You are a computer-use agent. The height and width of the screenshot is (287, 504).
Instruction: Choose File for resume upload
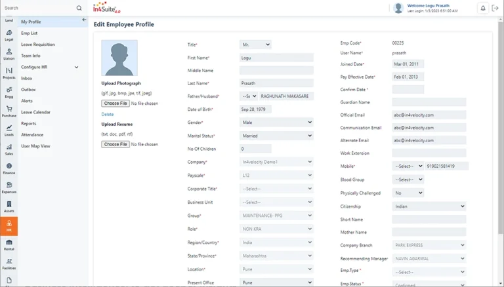pyautogui.click(x=115, y=144)
